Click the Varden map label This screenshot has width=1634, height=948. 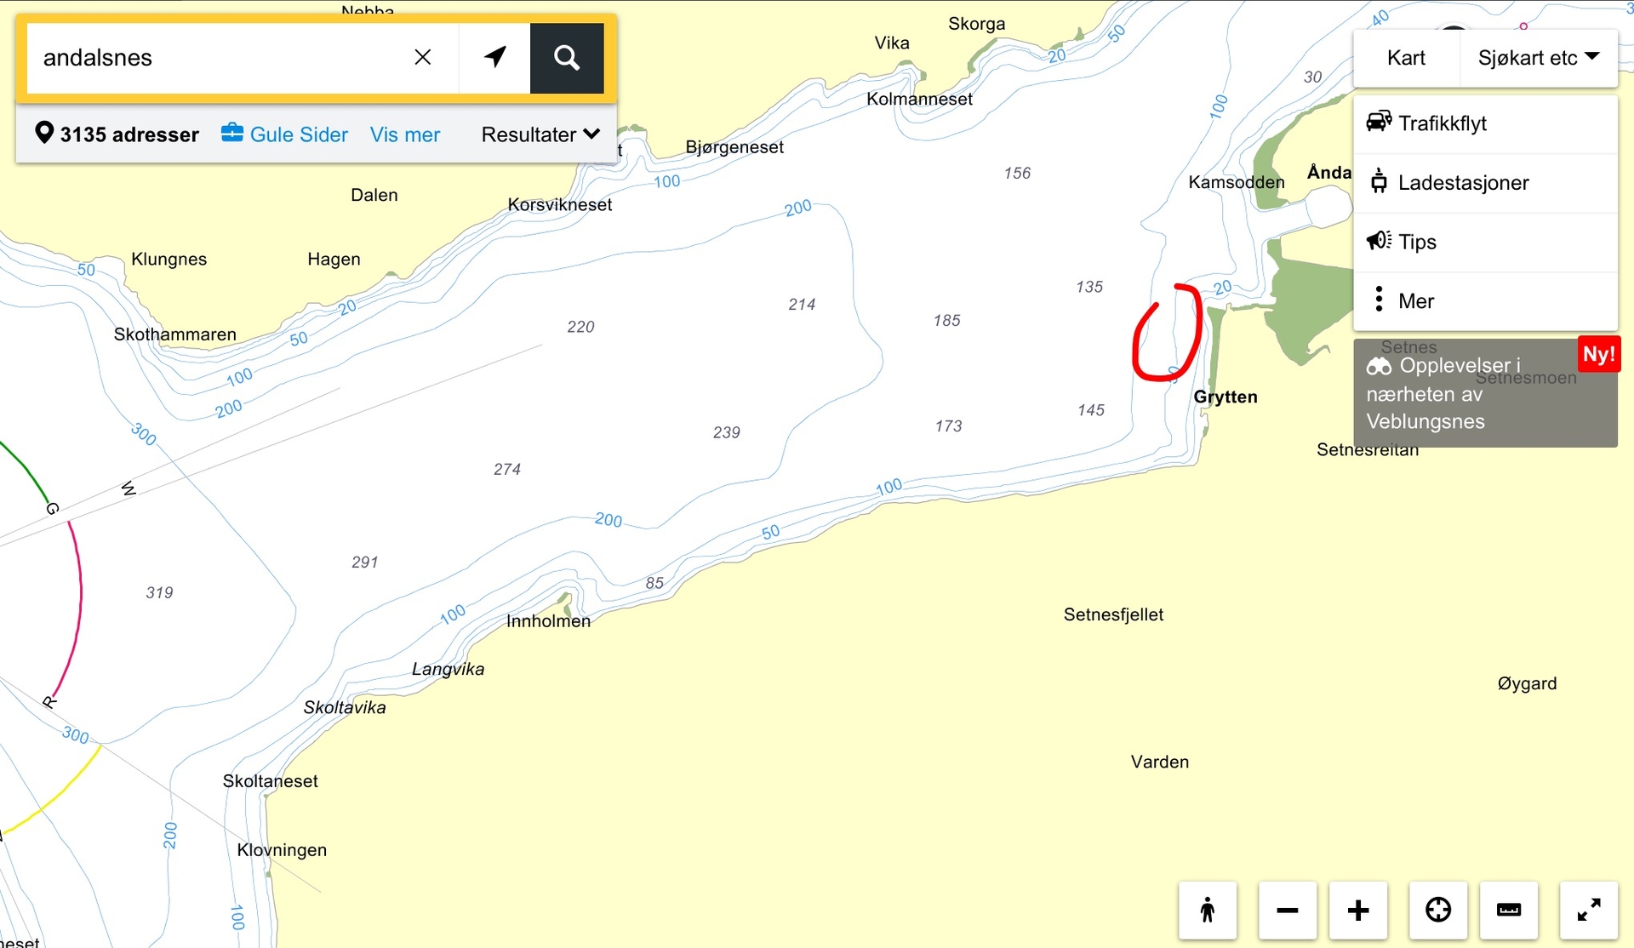pos(1160,762)
